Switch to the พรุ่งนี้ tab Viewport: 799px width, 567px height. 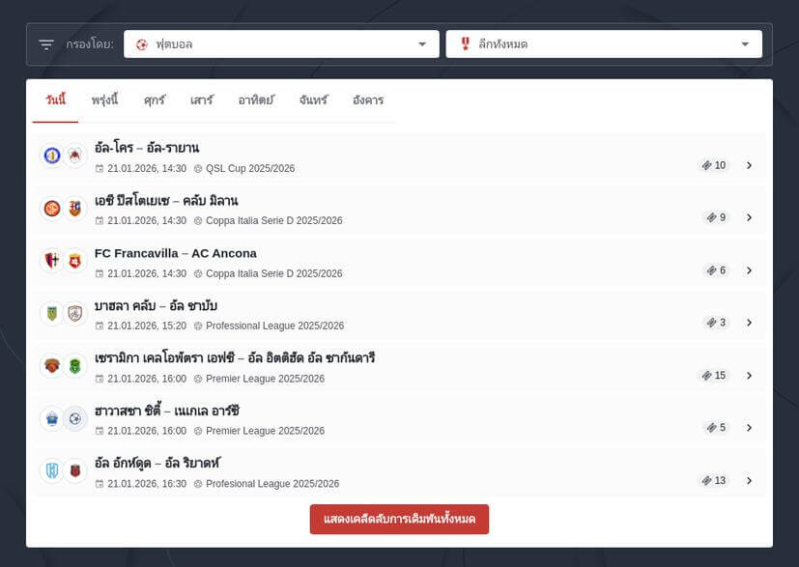104,100
